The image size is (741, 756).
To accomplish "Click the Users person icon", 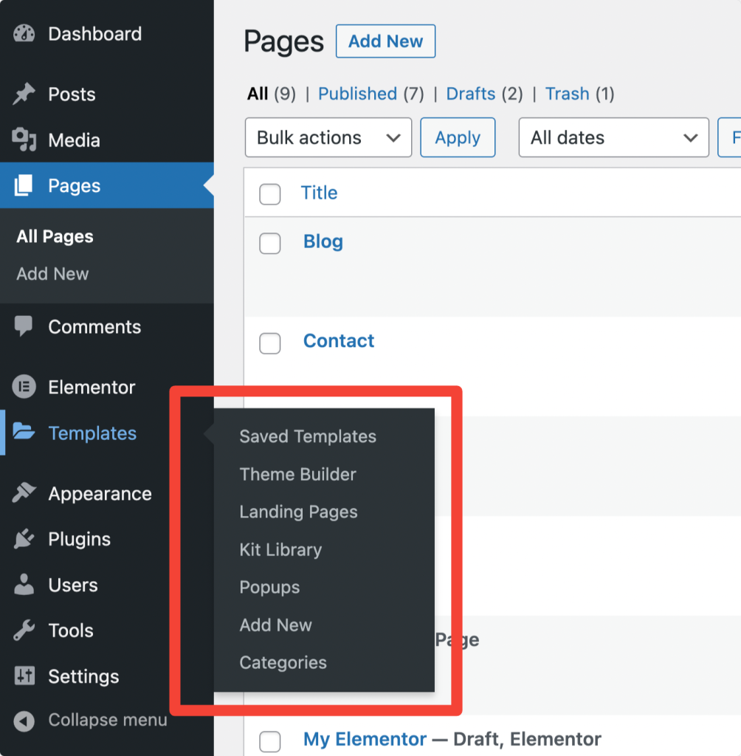I will pos(24,585).
